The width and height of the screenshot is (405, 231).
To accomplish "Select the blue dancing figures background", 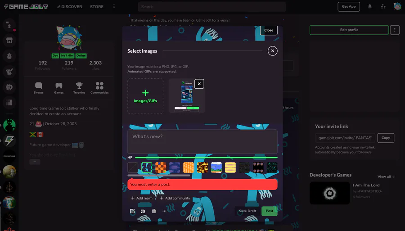I will (x=147, y=168).
